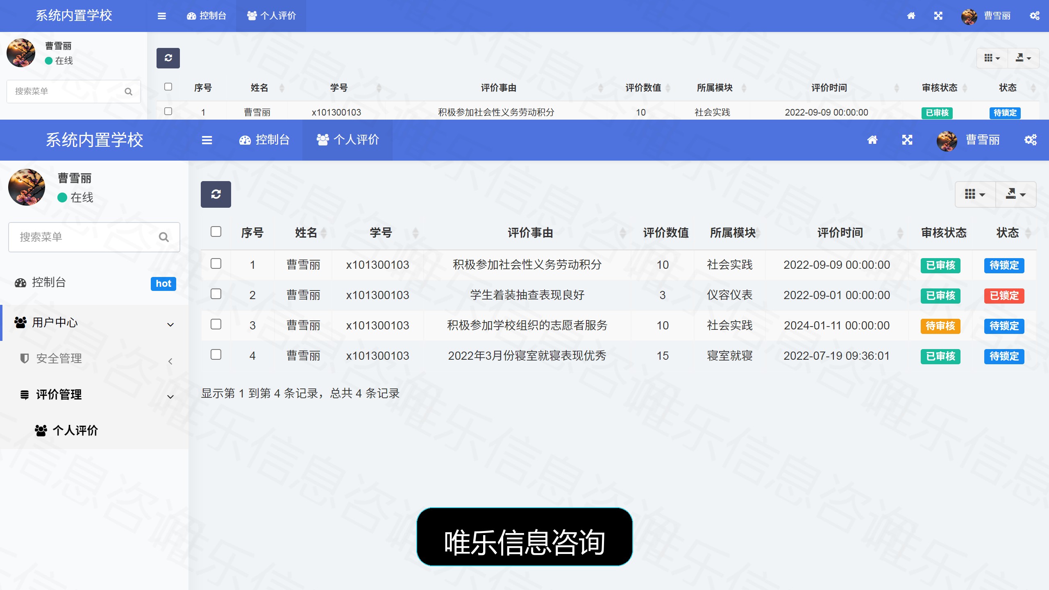
Task: Sort lower table by 评价时间 column header
Action: (840, 233)
